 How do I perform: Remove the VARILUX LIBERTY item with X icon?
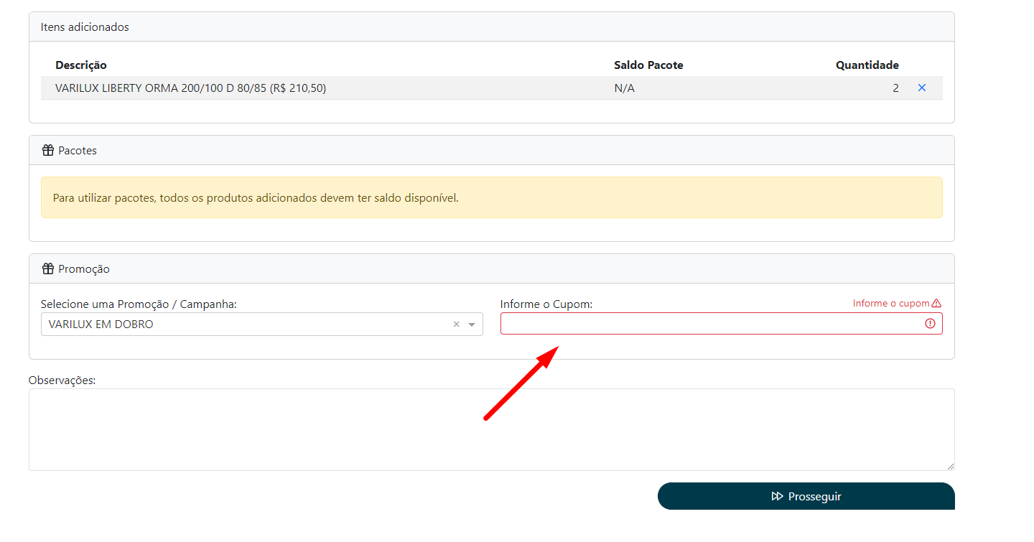922,88
